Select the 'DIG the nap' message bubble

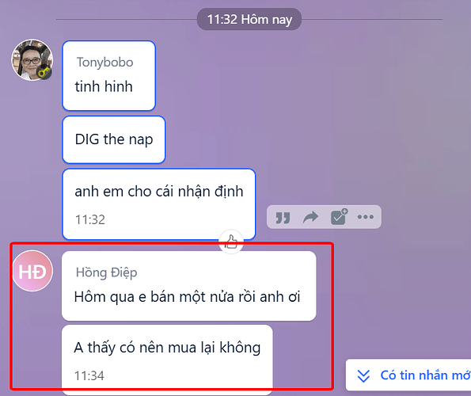[114, 139]
